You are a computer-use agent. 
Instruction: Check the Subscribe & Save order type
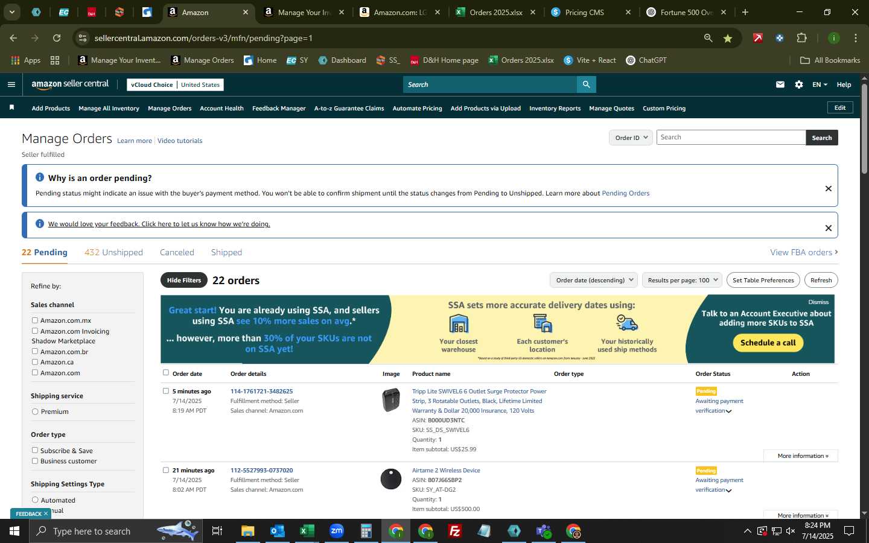pyautogui.click(x=35, y=450)
